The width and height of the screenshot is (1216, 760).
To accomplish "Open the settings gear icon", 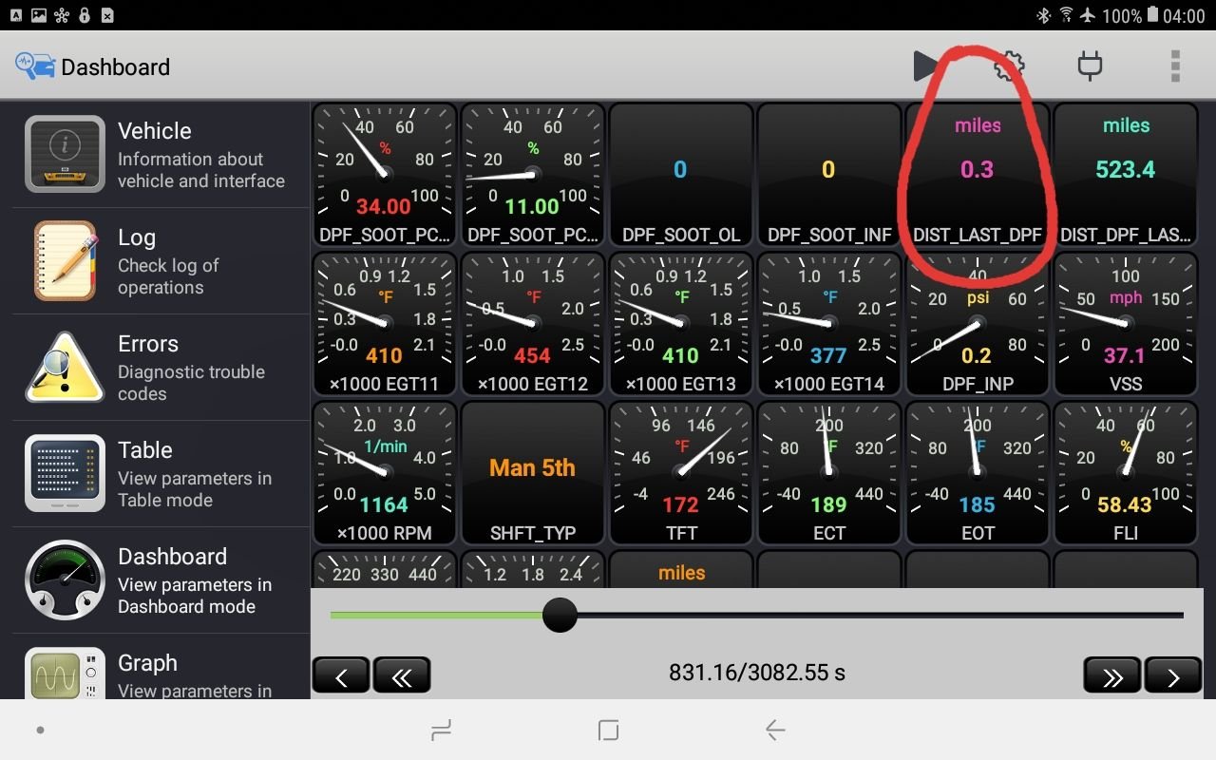I will coord(1008,66).
